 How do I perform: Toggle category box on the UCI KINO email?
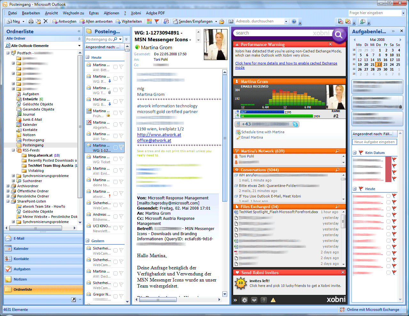tap(115, 228)
